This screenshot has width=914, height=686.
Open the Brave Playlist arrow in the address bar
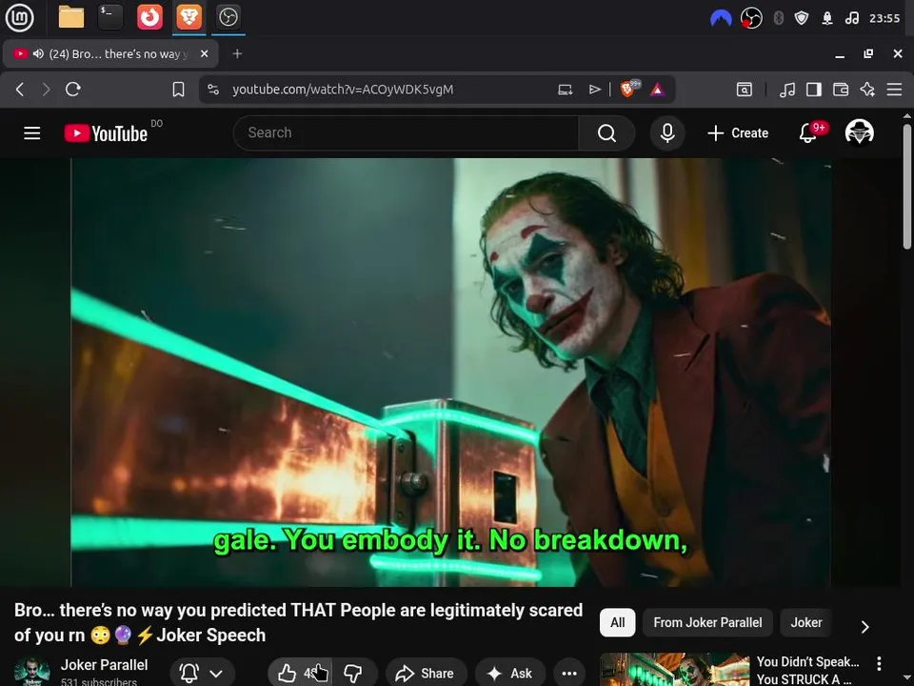[x=594, y=90]
